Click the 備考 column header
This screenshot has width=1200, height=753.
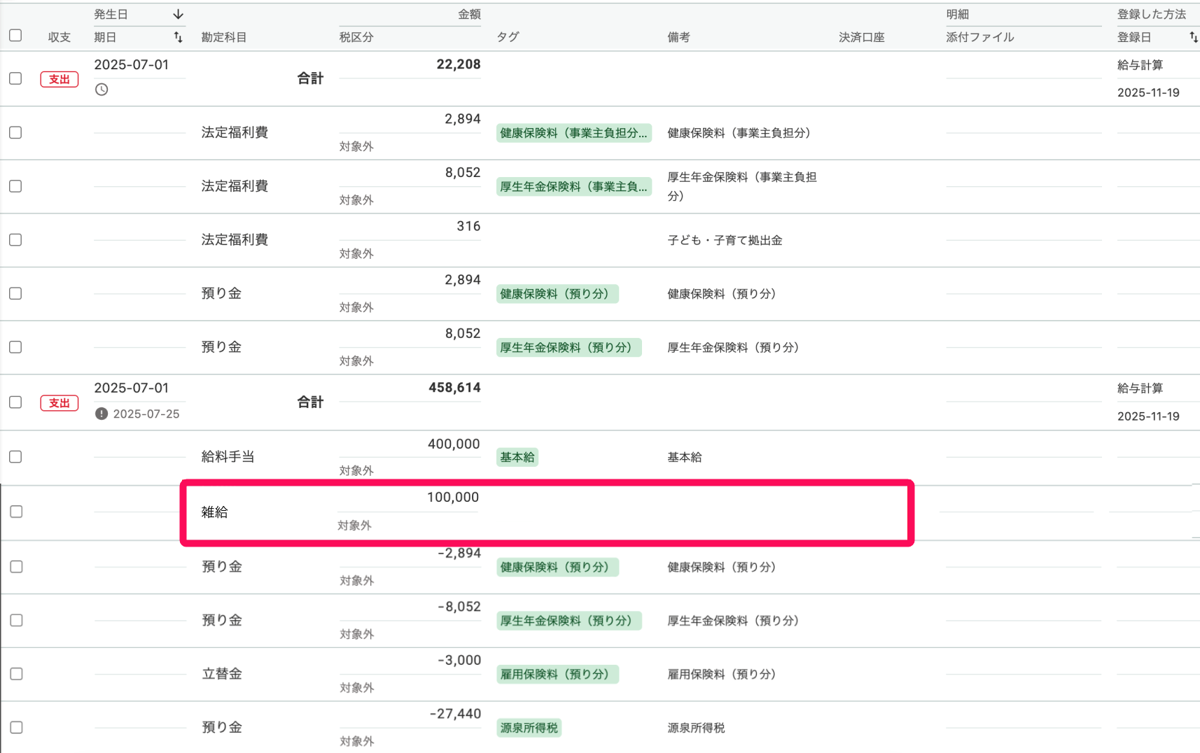coord(678,37)
